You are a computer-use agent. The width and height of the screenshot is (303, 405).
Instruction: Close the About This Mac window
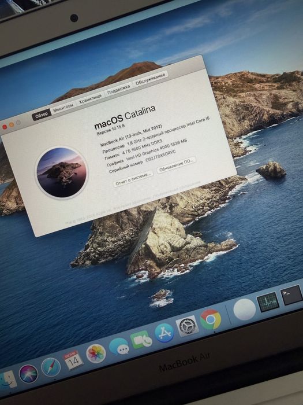tap(5, 127)
